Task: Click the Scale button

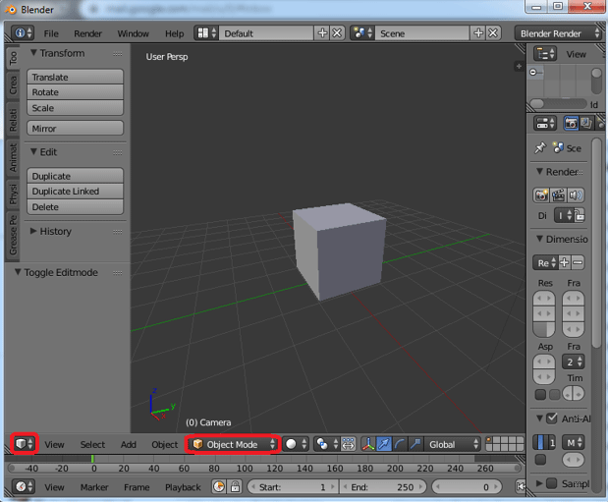Action: tap(76, 108)
